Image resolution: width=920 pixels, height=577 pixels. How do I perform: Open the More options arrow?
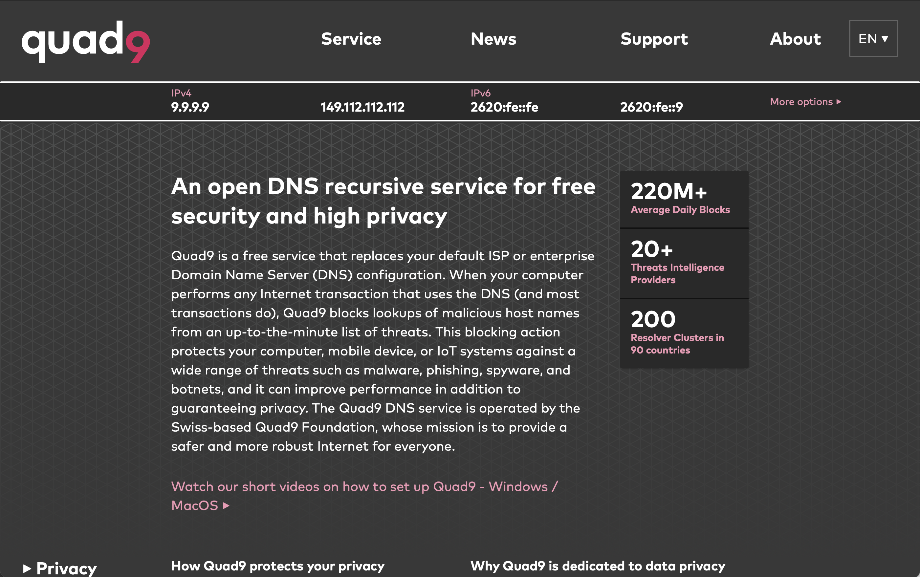[x=838, y=101]
